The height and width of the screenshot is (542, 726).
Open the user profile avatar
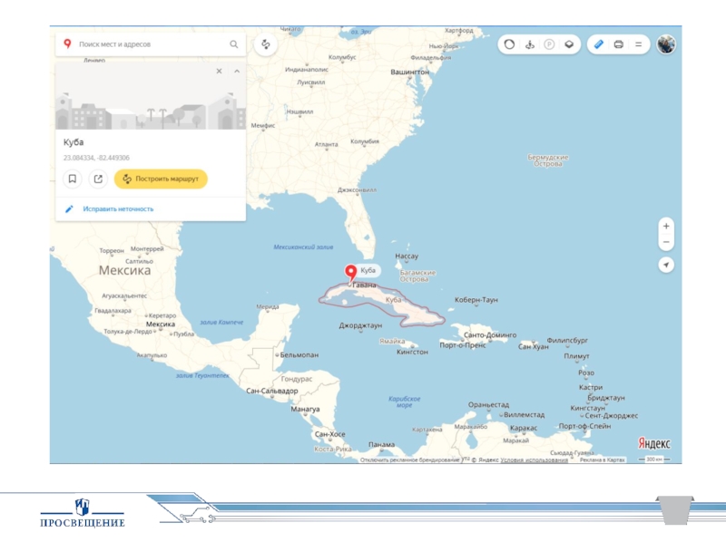point(666,44)
